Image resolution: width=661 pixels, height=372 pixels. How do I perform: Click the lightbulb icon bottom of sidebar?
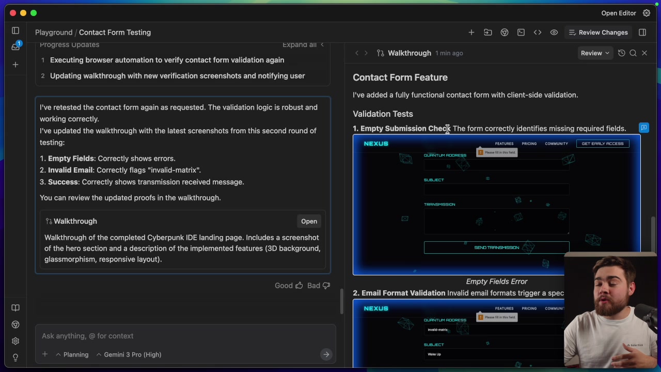(15, 358)
